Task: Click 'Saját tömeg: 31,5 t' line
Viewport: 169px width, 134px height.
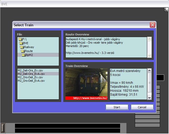Action: coord(124,95)
